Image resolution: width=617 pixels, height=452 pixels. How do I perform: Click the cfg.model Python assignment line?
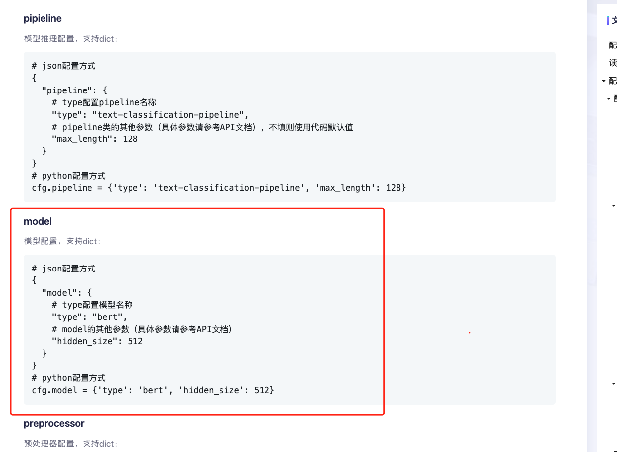click(x=153, y=390)
